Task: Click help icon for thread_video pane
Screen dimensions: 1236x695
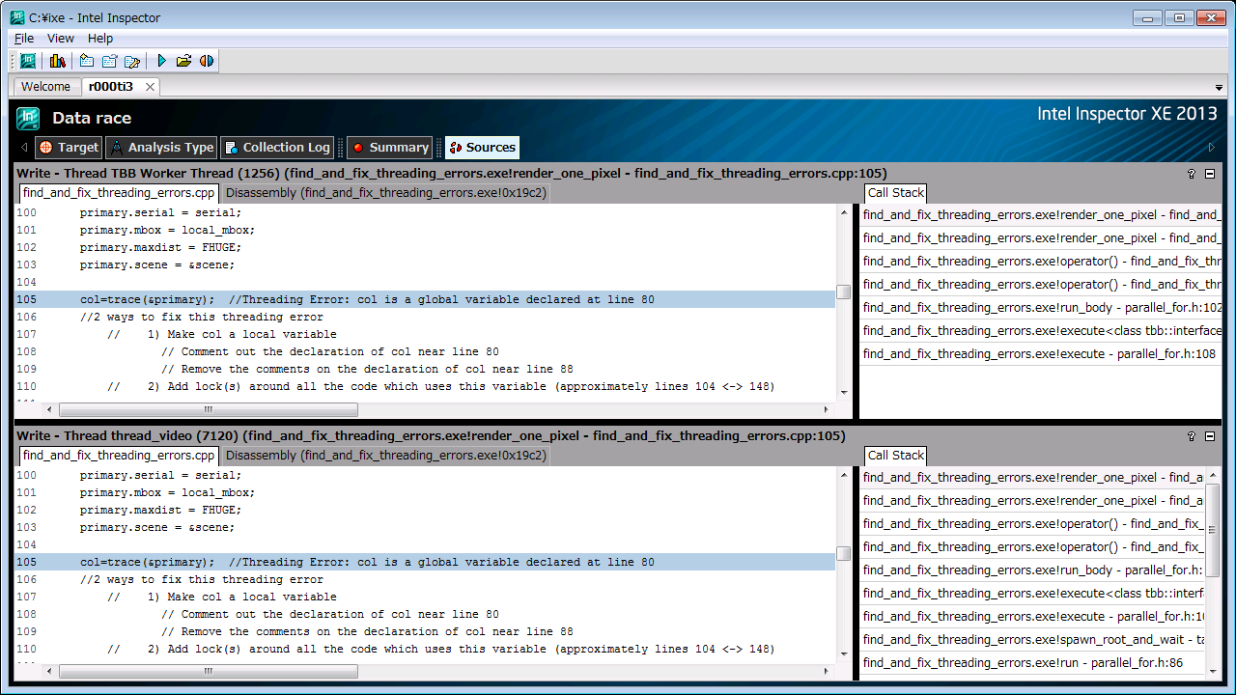Action: click(x=1192, y=436)
